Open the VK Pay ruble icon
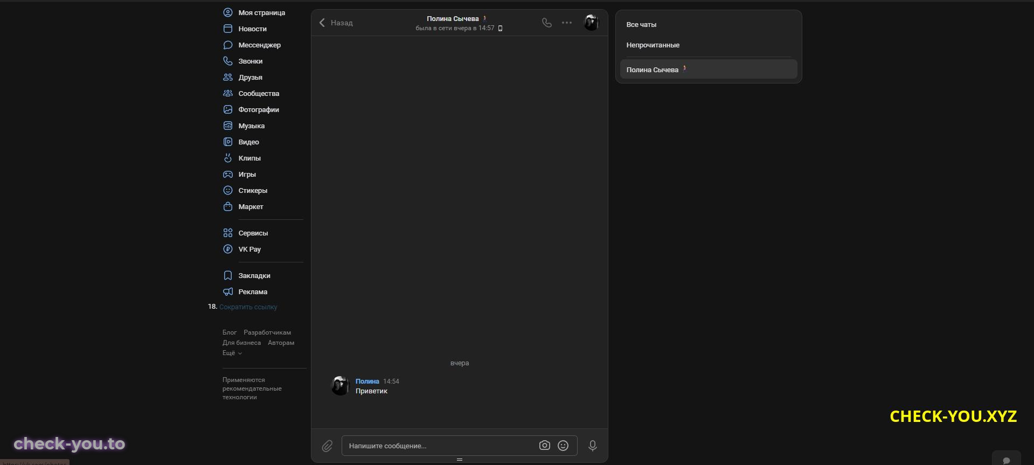This screenshot has height=465, width=1034. pos(228,249)
